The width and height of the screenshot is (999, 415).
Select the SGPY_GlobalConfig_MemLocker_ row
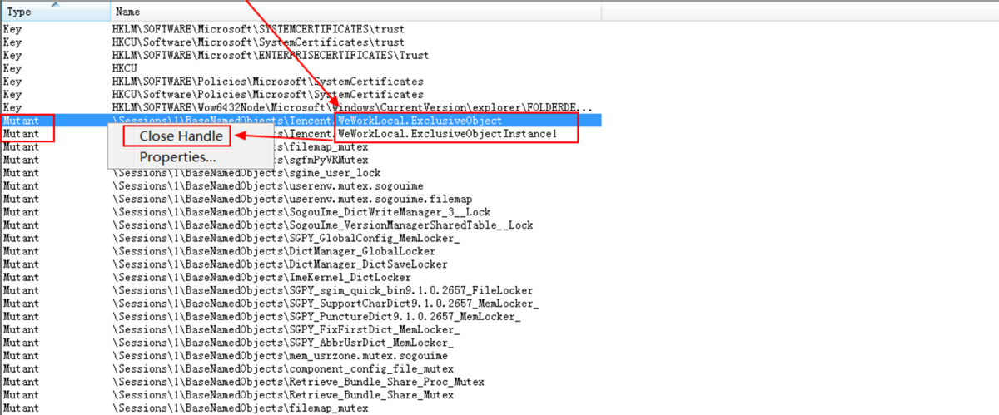coord(300,239)
